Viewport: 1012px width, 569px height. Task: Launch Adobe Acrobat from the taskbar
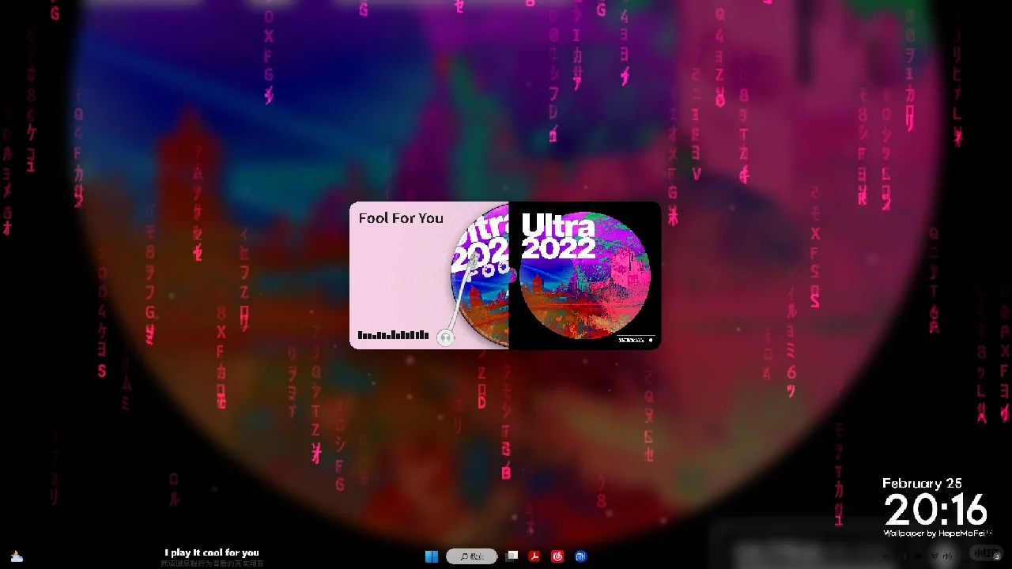click(534, 556)
